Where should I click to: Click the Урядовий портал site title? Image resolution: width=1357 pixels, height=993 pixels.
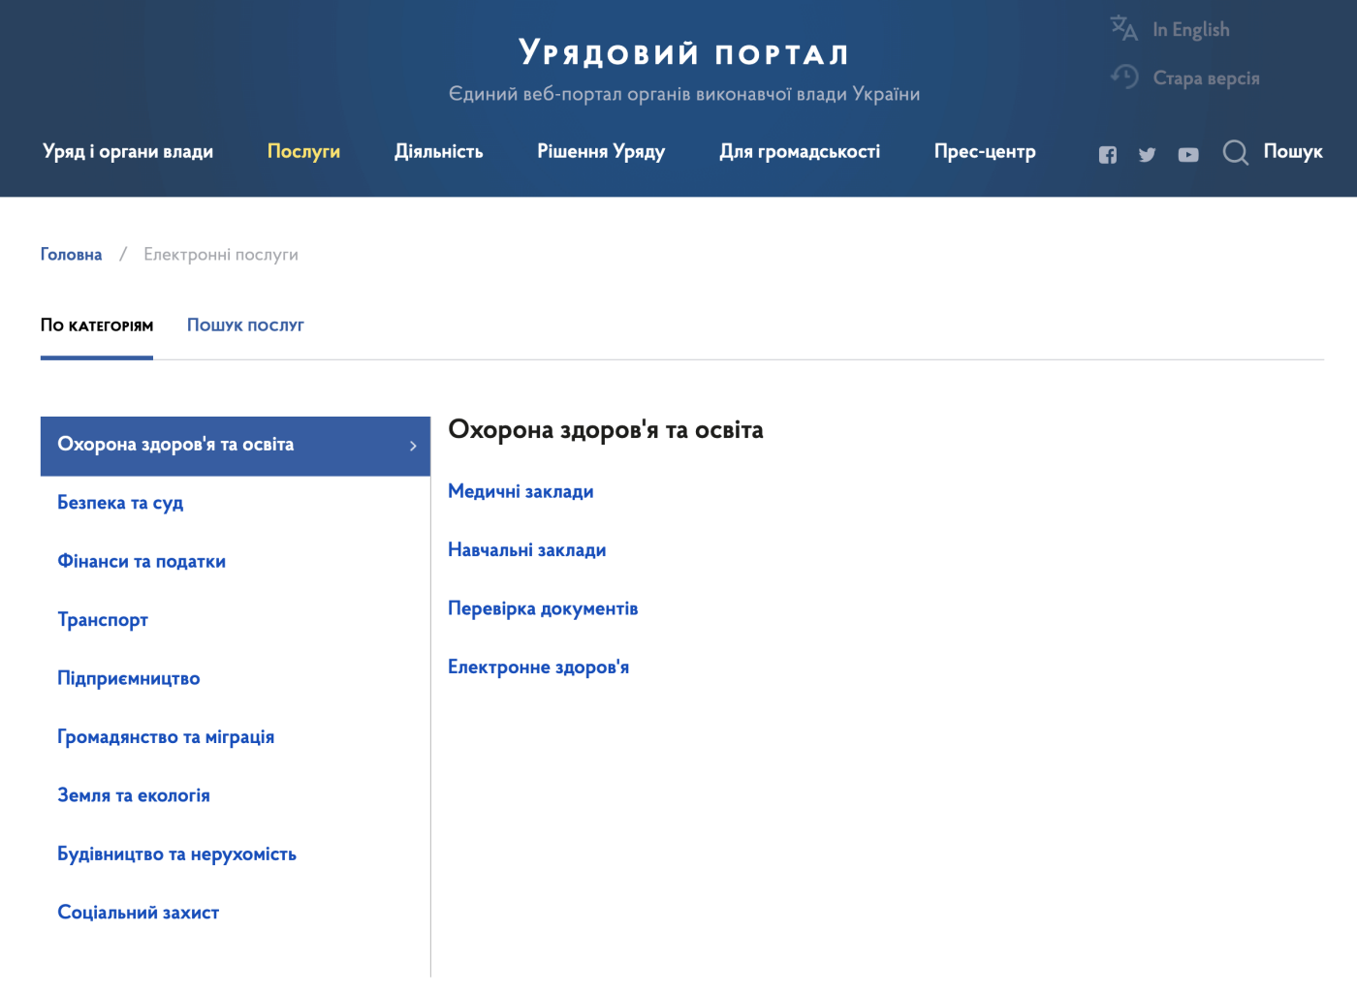pos(684,52)
